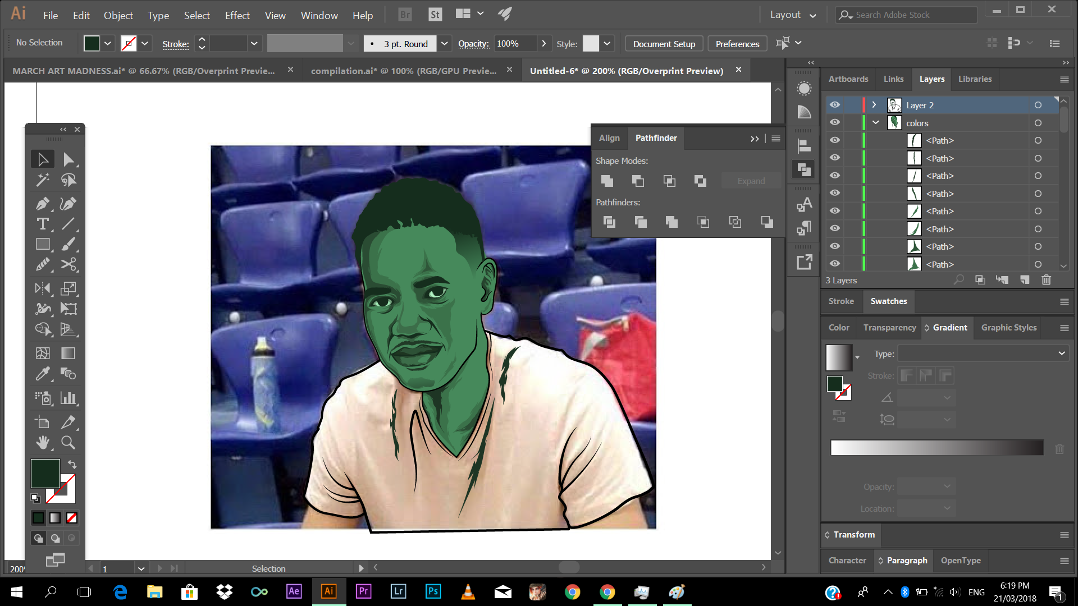Activate the Zoom tool
This screenshot has width=1078, height=606.
coord(68,443)
